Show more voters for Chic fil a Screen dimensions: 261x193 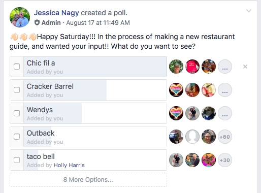(225, 67)
